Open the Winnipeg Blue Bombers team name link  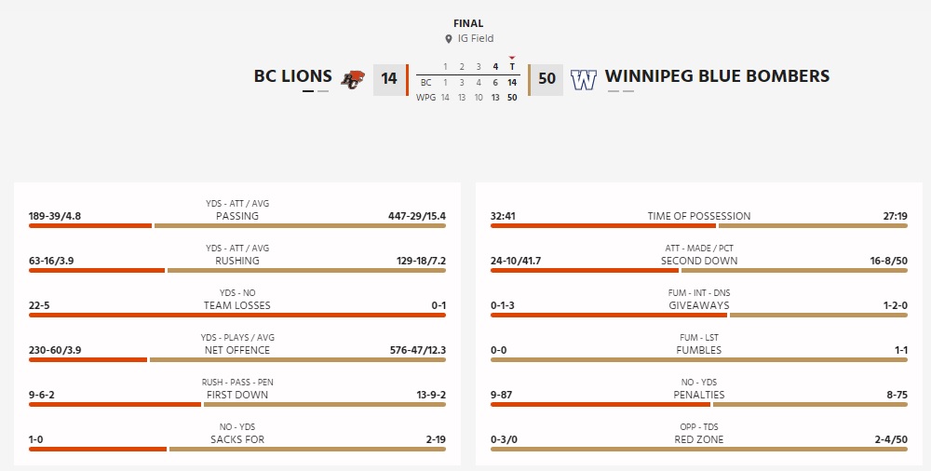point(717,76)
